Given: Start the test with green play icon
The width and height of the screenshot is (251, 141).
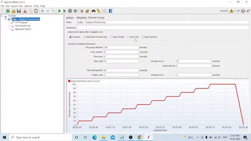Looking at the screenshot, I should tap(59, 11).
